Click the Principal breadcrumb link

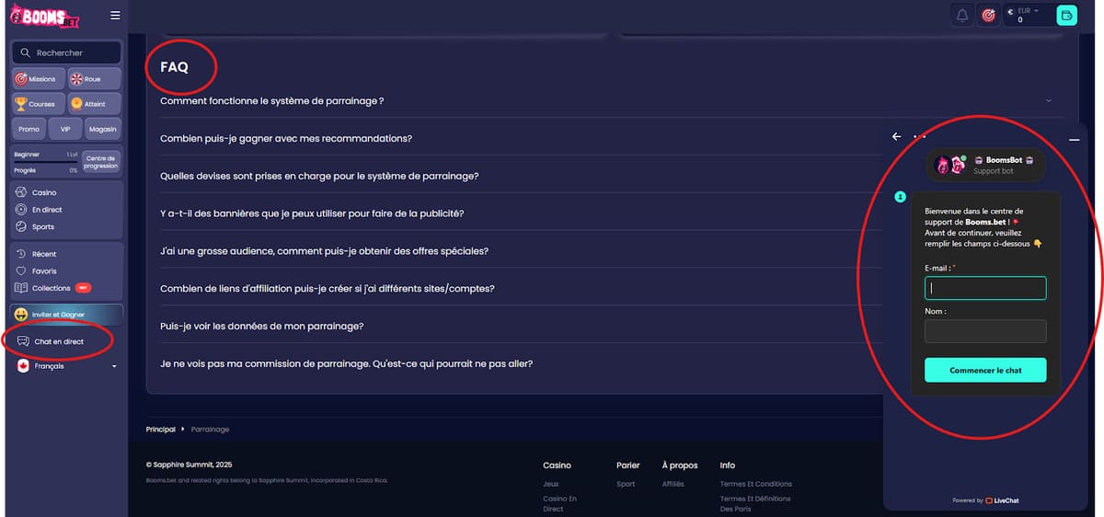[x=160, y=430]
